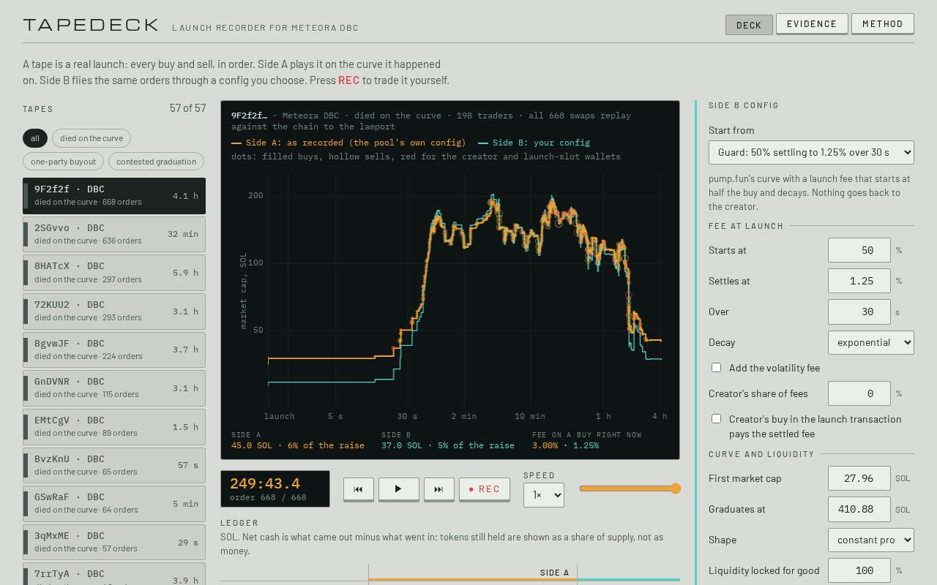Screen dimensions: 937x585
Task: Switch to the EVIDENCE tab
Action: (x=812, y=23)
